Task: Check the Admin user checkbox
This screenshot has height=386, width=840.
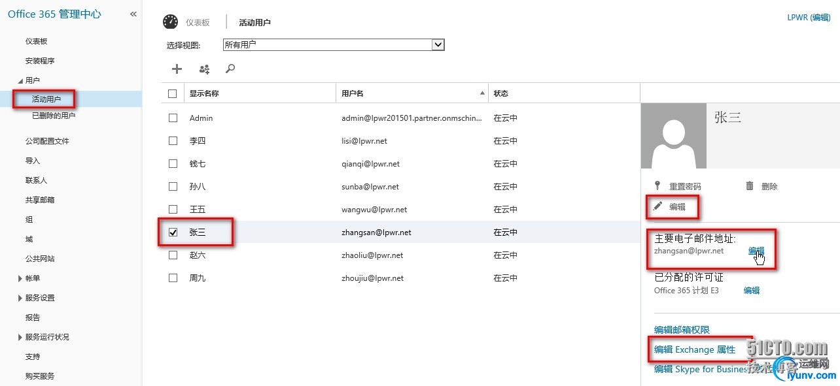Action: point(173,118)
